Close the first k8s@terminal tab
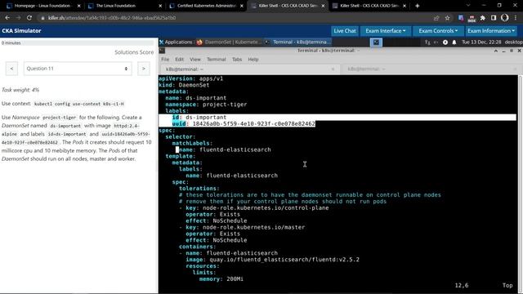The width and height of the screenshot is (523, 294). coord(333,69)
